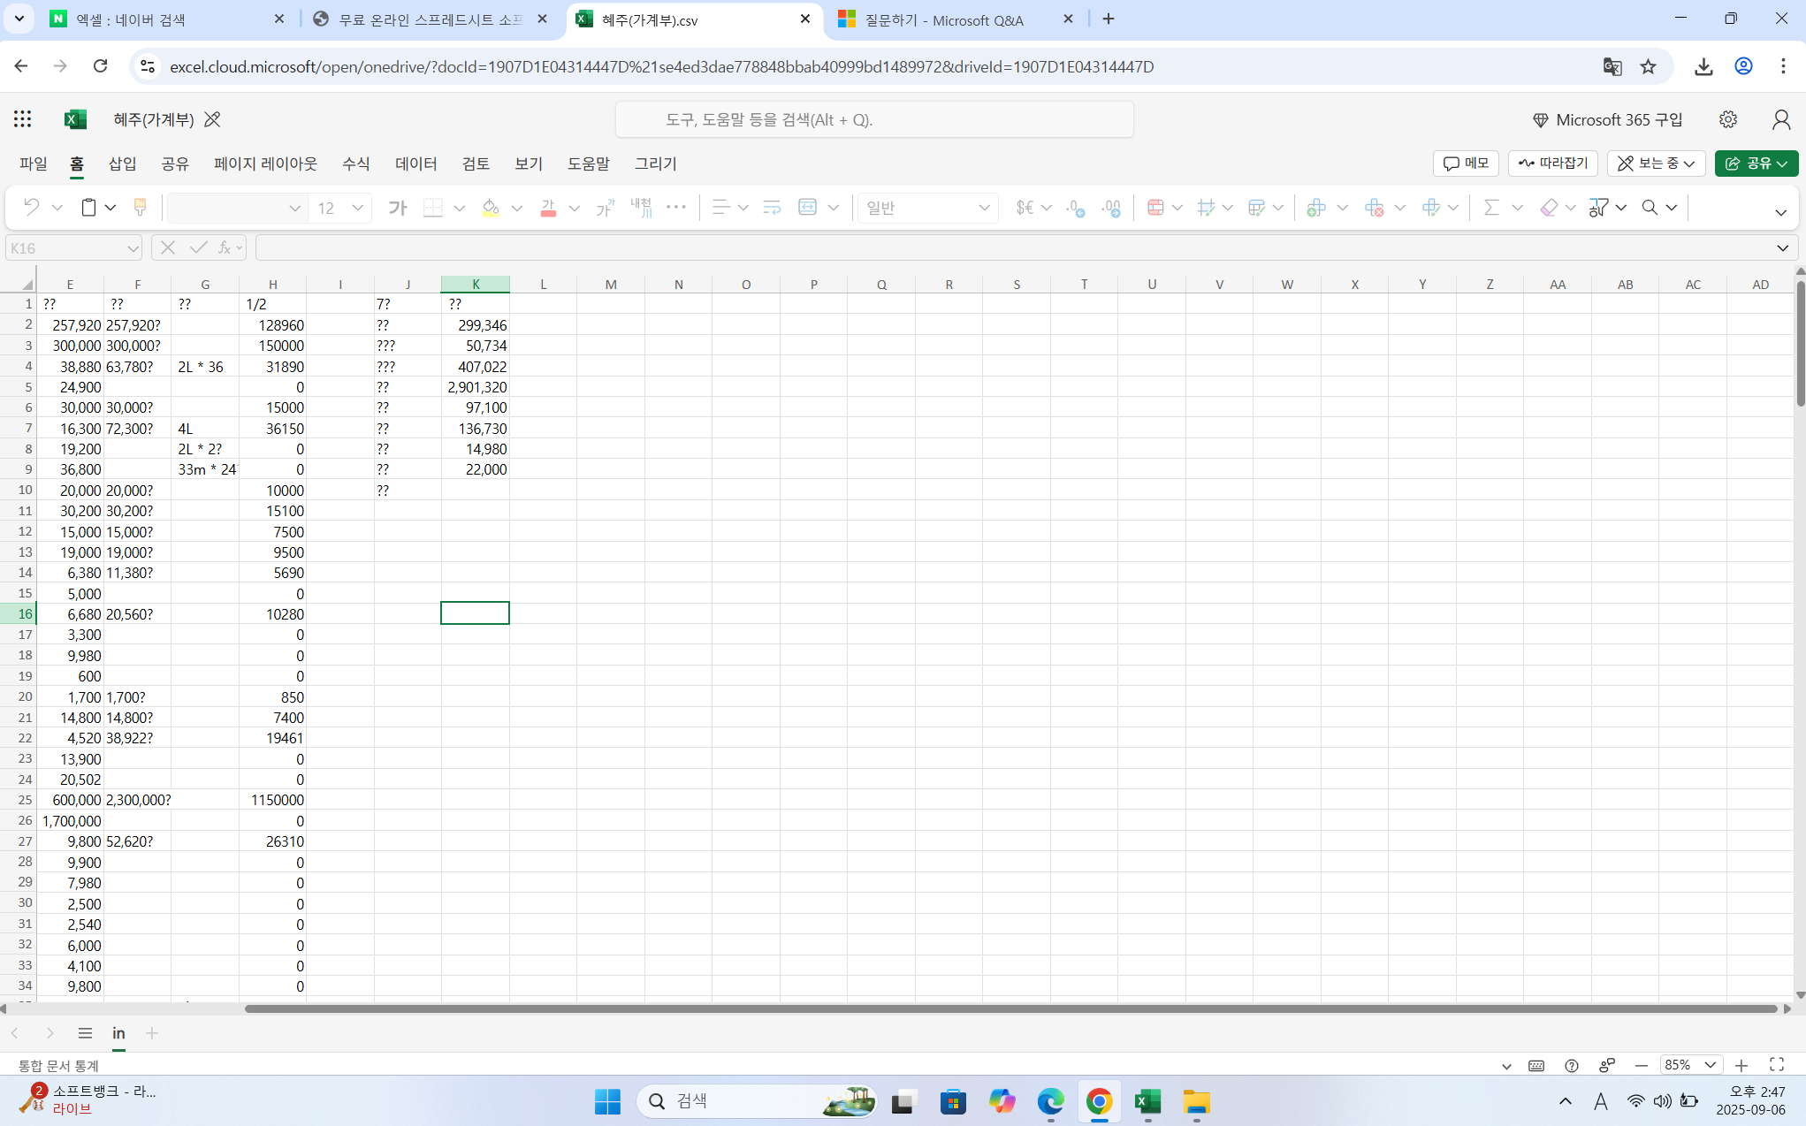The height and width of the screenshot is (1126, 1806).
Task: Expand the Name Box K16 dropdown
Action: (133, 248)
